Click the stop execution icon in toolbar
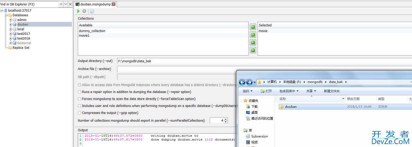Screen dimensions: 412x147 tap(84, 11)
